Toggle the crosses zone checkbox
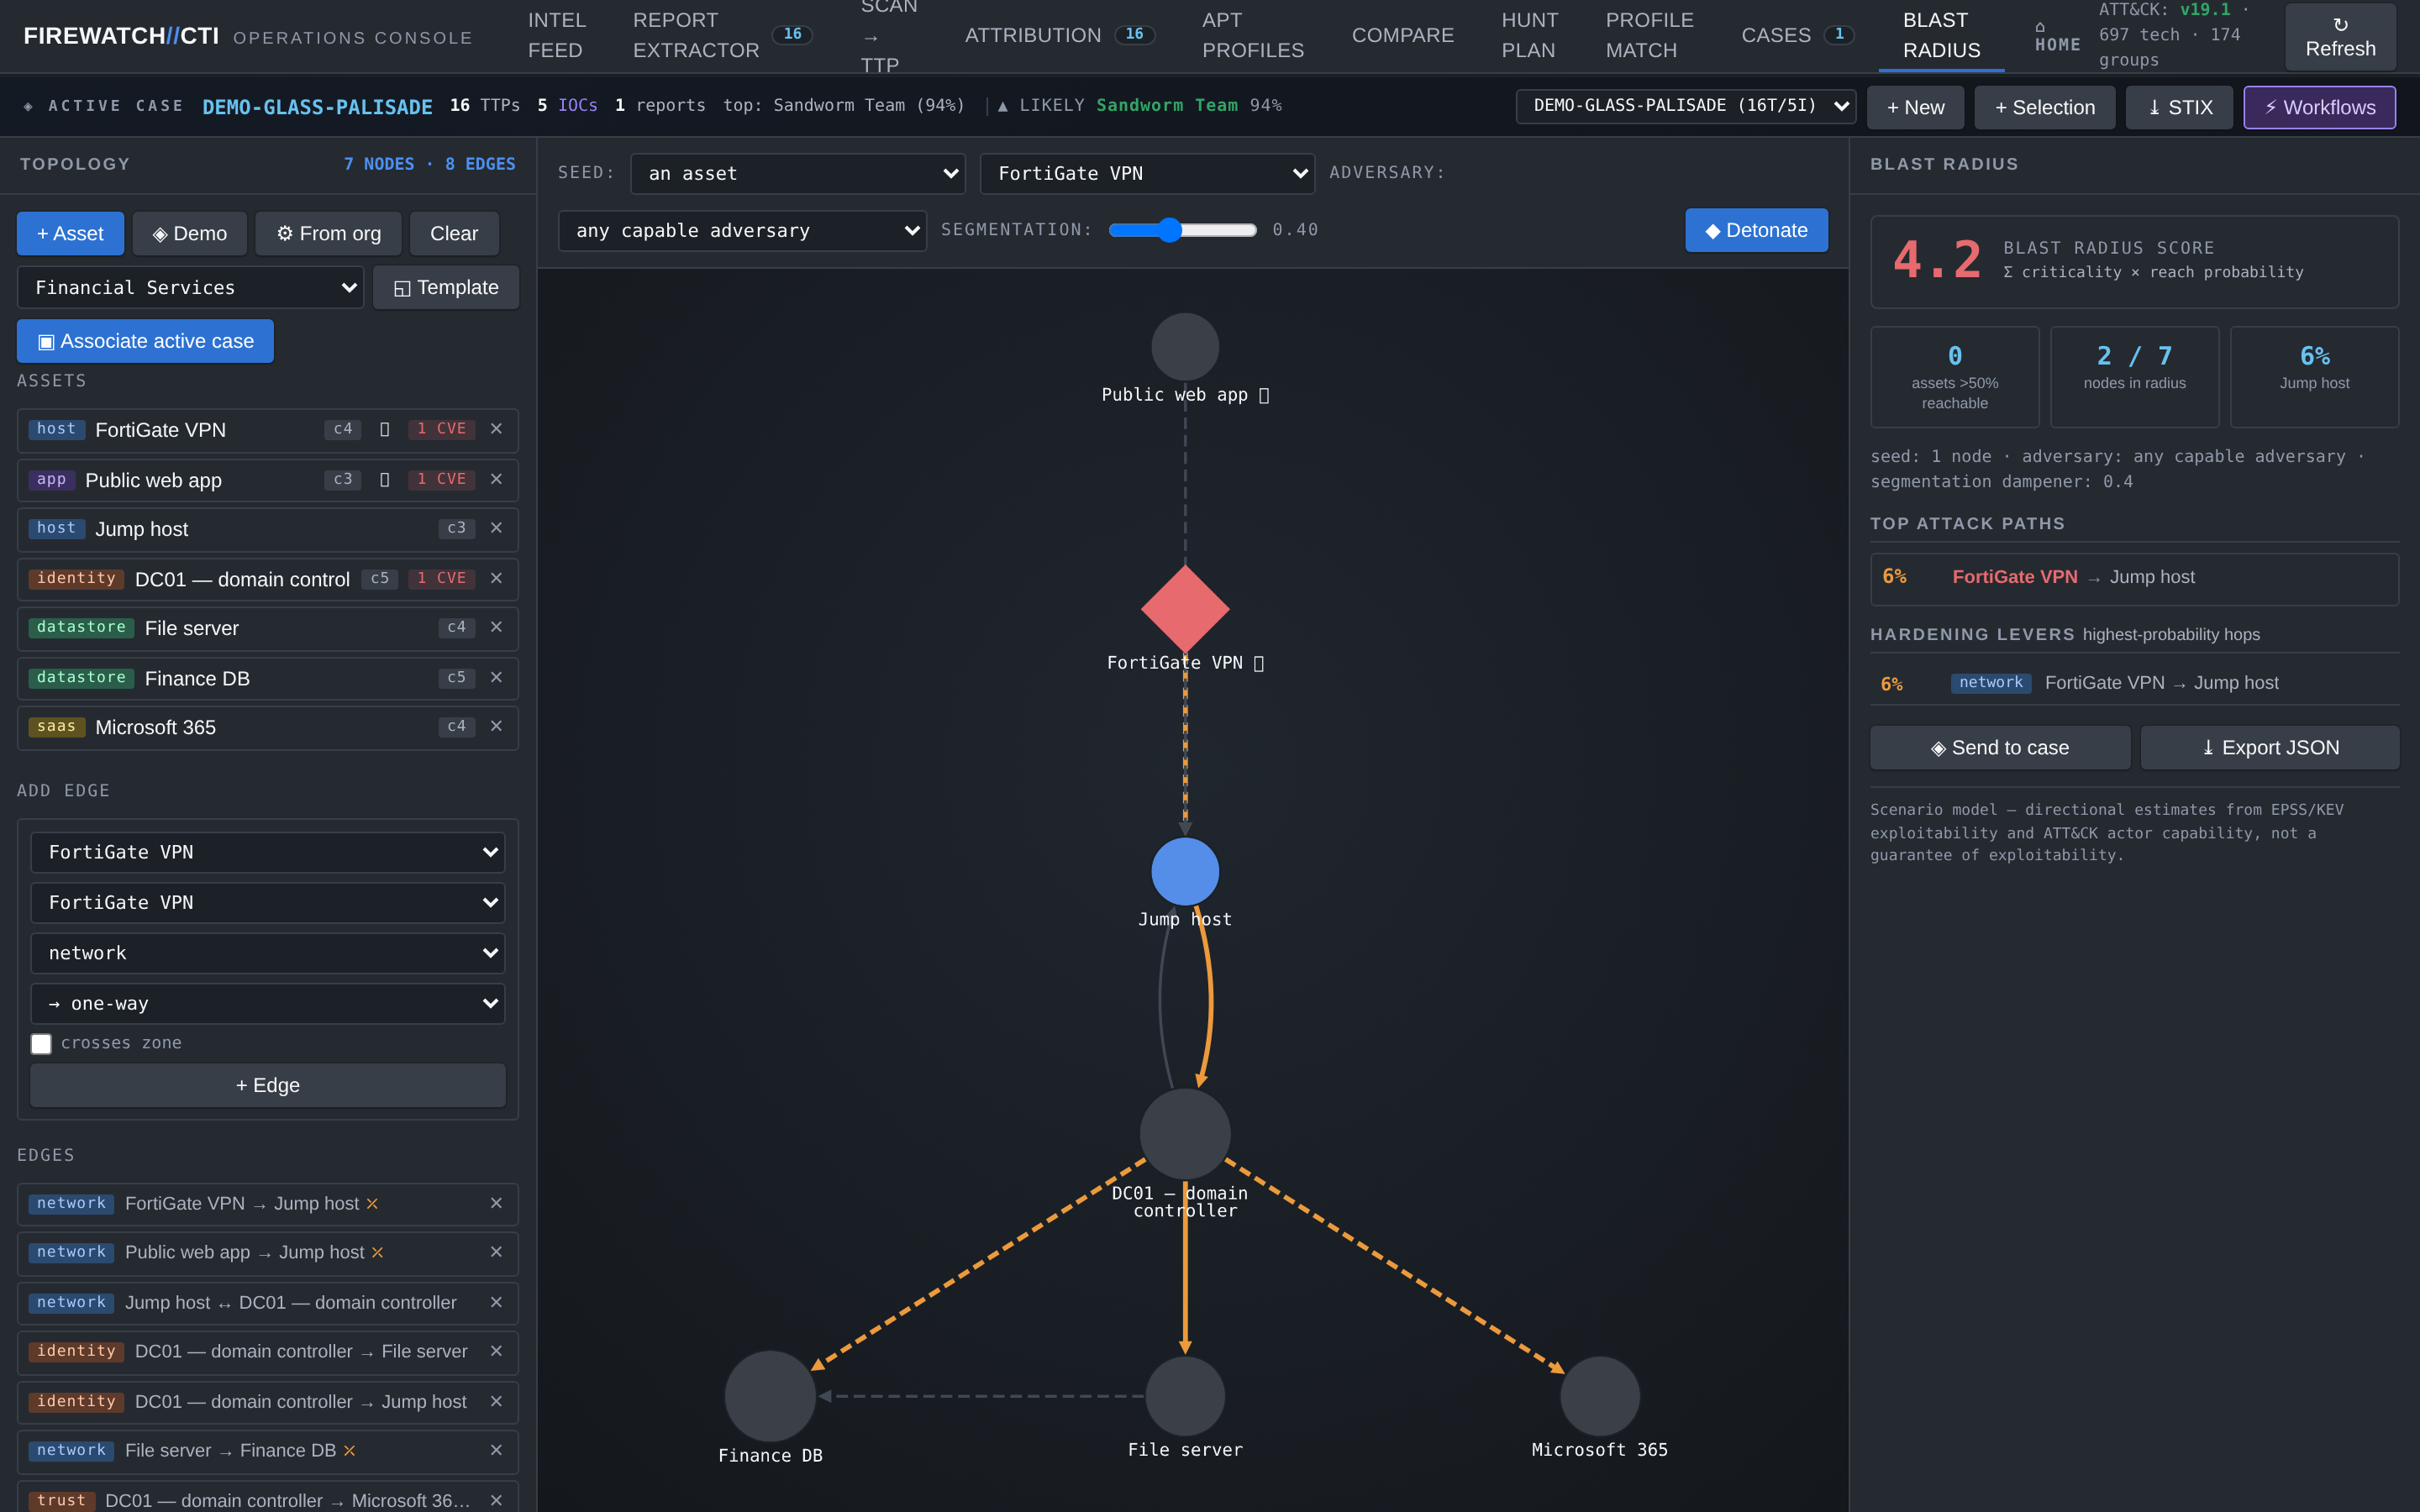2420x1512 pixels. 41,1044
